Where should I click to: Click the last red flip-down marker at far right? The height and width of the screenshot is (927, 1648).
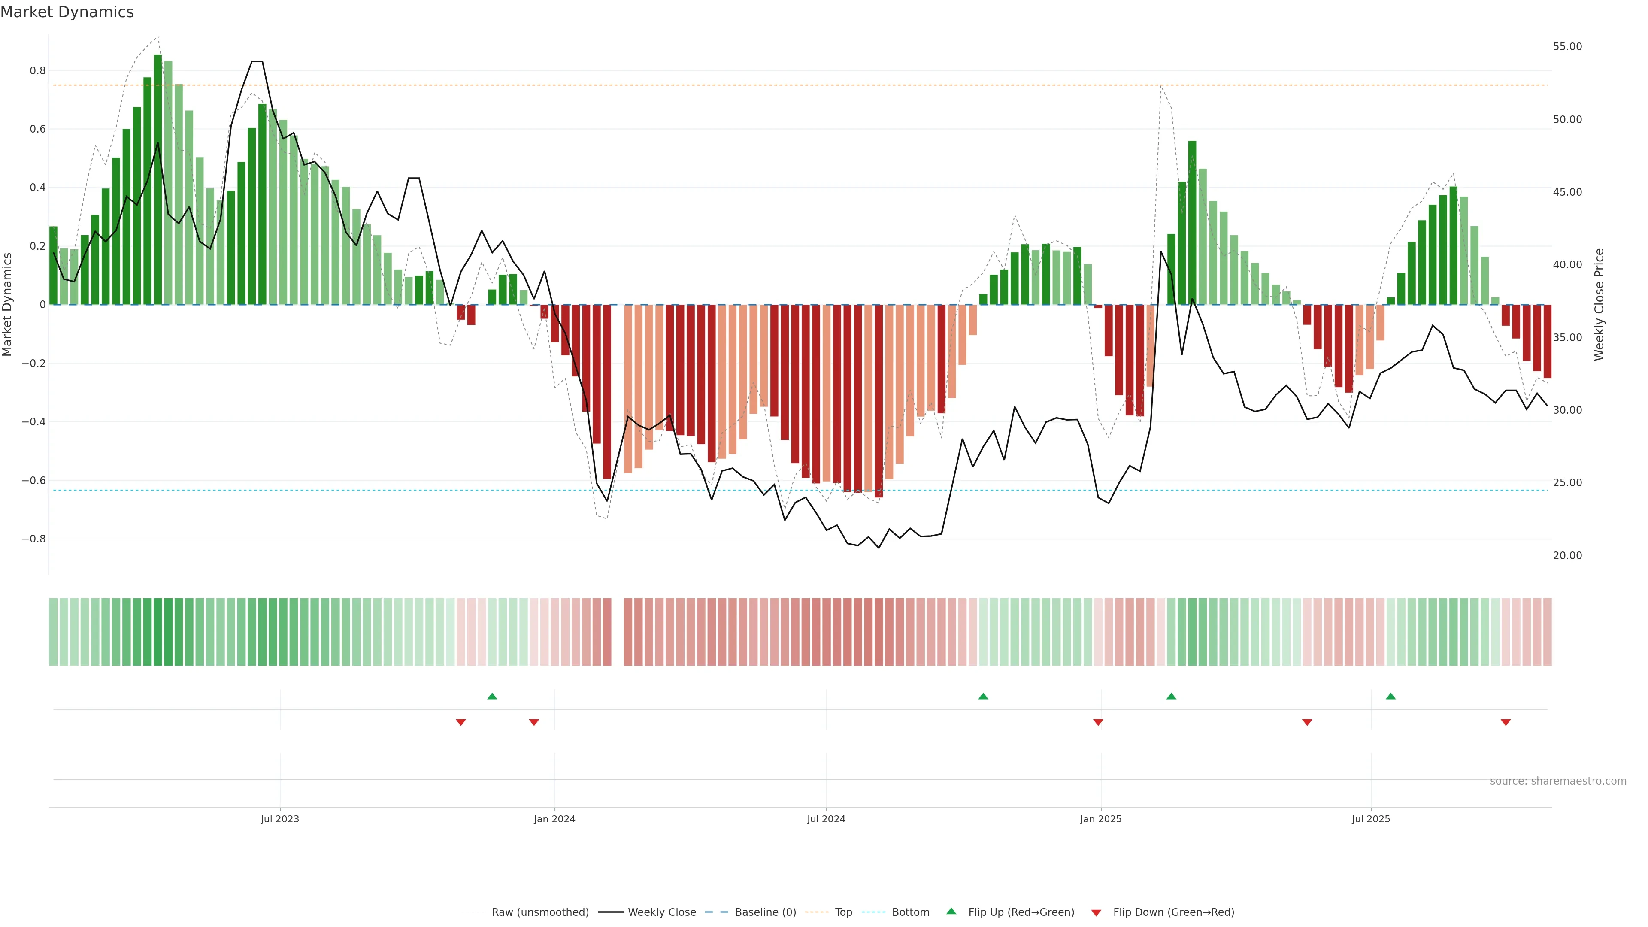(x=1506, y=722)
